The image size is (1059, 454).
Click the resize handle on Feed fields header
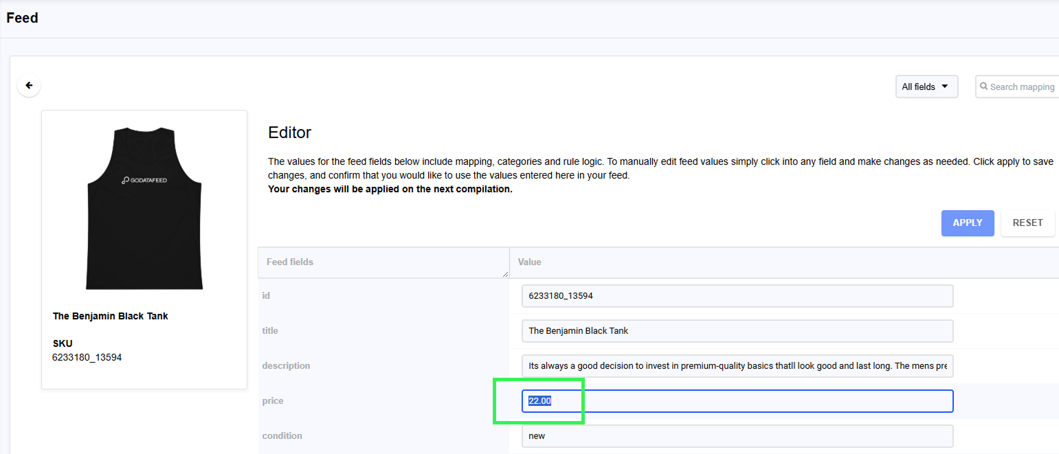pos(505,273)
